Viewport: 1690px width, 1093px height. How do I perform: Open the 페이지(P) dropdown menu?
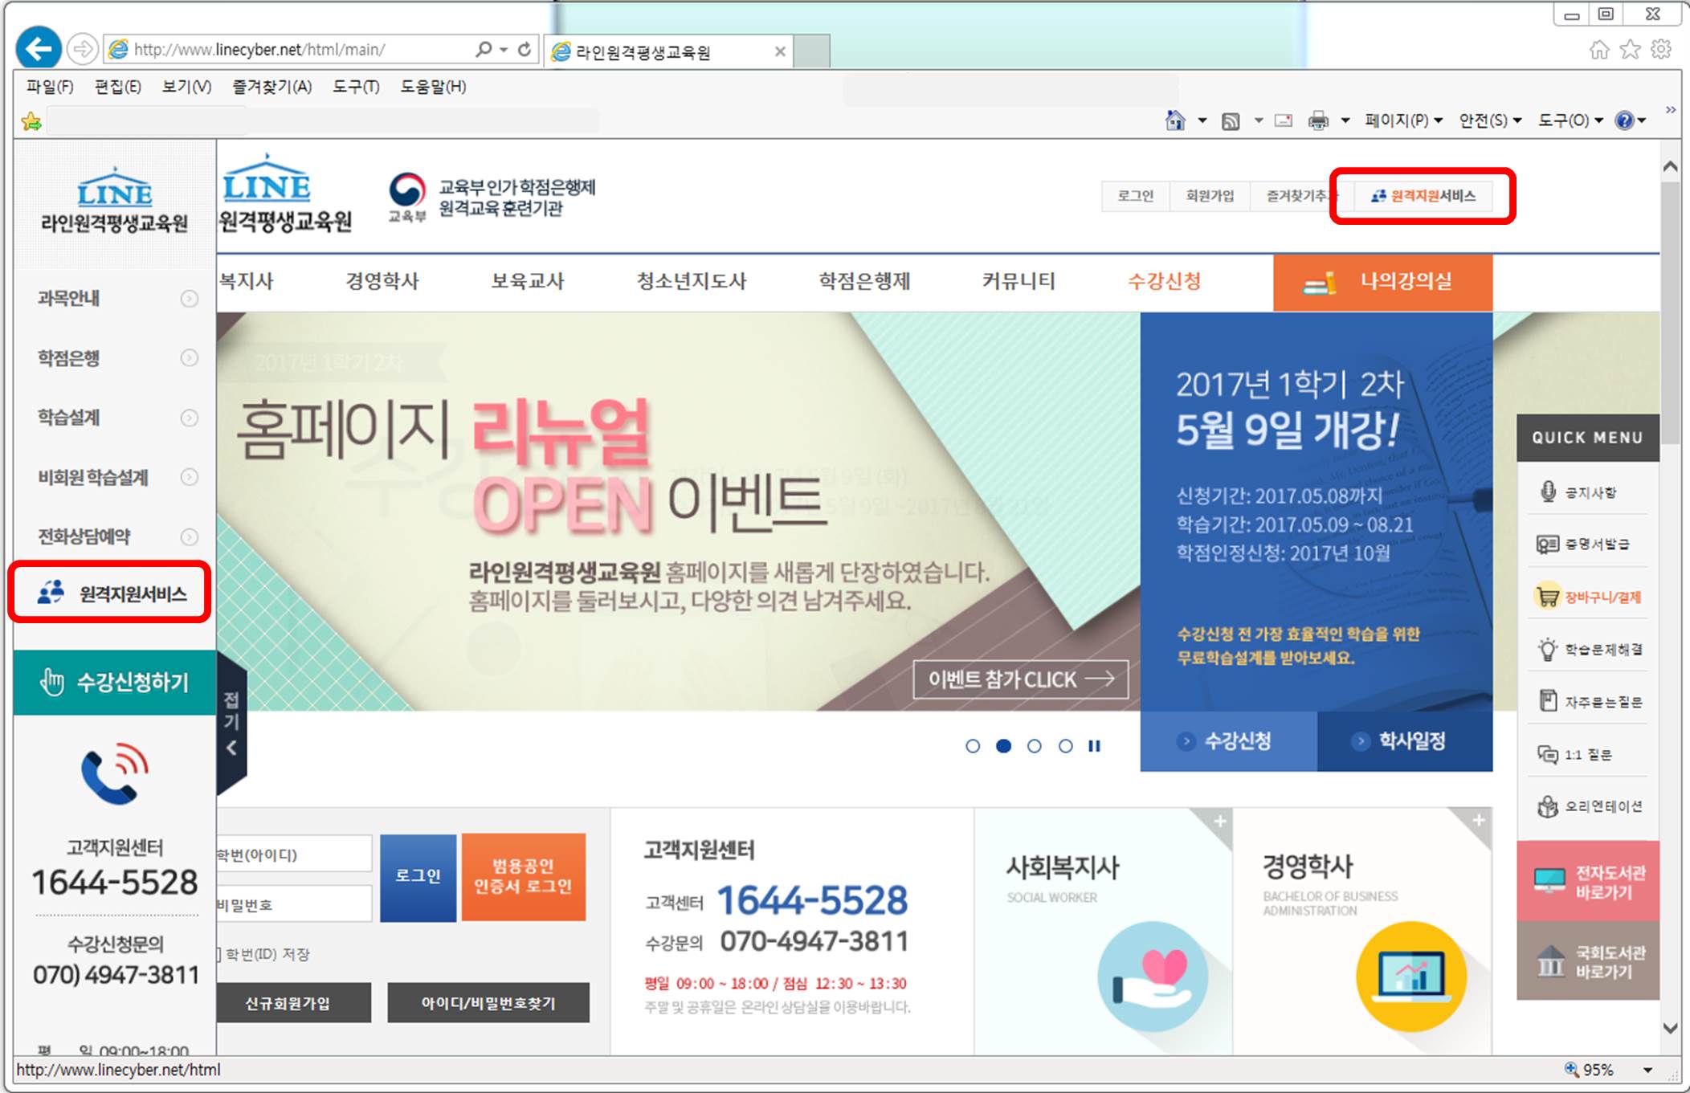tap(1403, 120)
